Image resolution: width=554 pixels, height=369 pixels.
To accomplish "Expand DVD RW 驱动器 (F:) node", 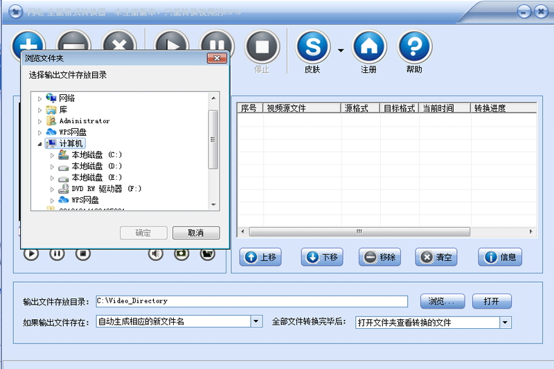I will pos(52,189).
